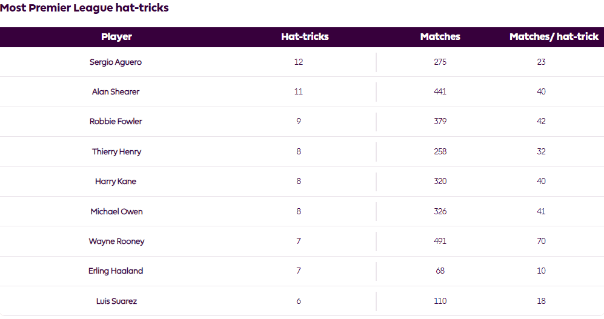Select Suarez's 110 matches cell

tap(440, 301)
